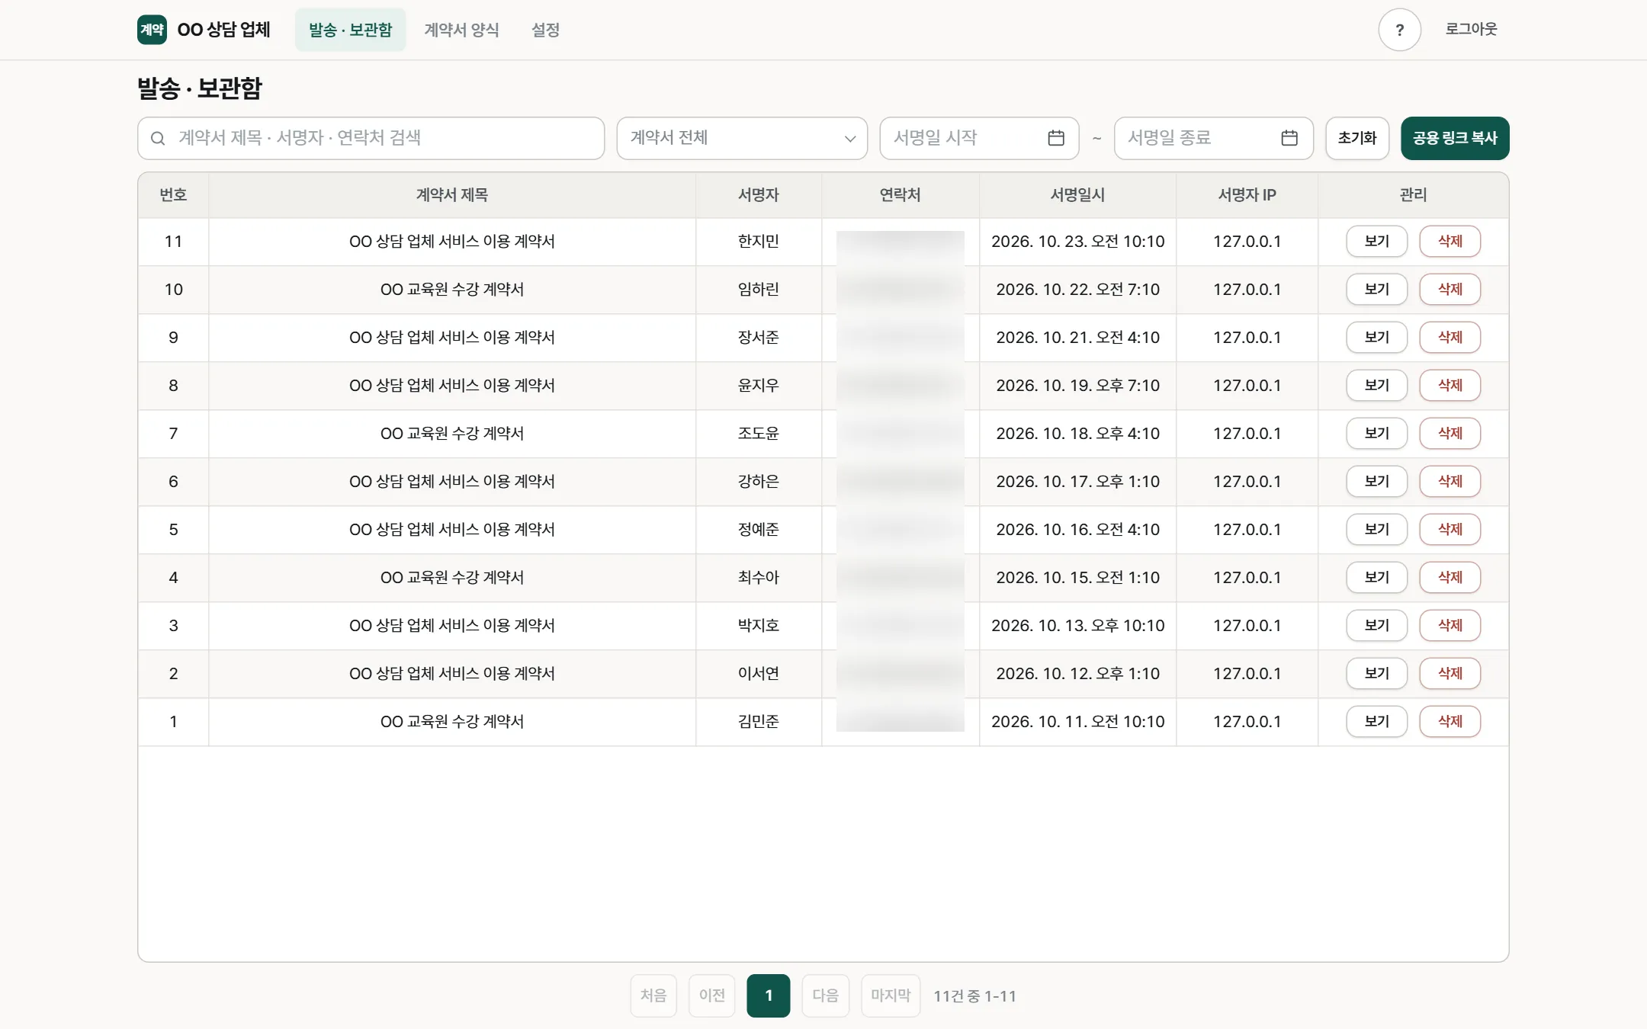This screenshot has height=1029, width=1647.
Task: Click IP 127.0.0.1 in 박지호 row
Action: click(1247, 626)
